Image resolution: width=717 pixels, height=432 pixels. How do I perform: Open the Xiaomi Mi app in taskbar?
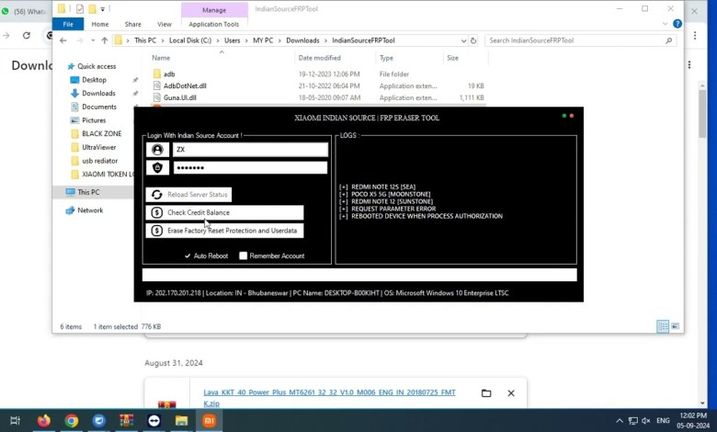click(209, 421)
